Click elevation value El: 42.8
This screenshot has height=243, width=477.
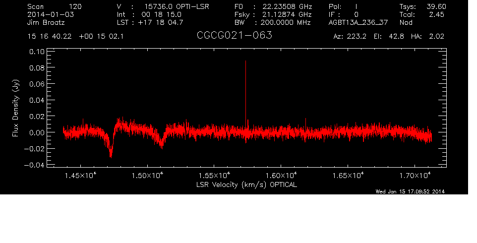[x=389, y=37]
